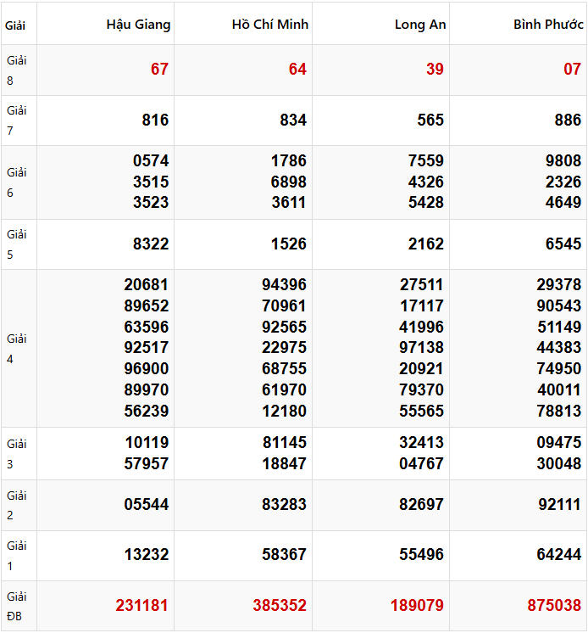Click Giải 1 value 55496
The width and height of the screenshot is (588, 633).
click(x=422, y=554)
